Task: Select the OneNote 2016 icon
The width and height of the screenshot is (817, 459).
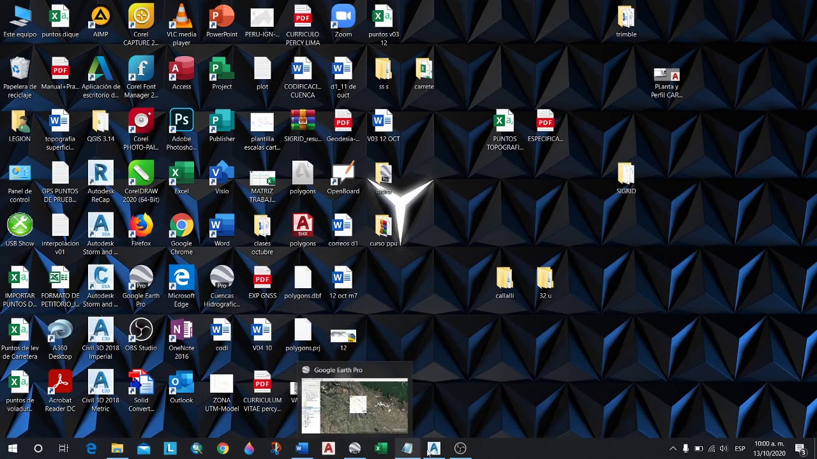Action: click(x=181, y=339)
